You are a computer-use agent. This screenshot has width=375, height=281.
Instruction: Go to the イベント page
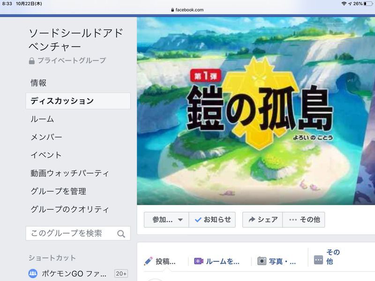click(46, 155)
